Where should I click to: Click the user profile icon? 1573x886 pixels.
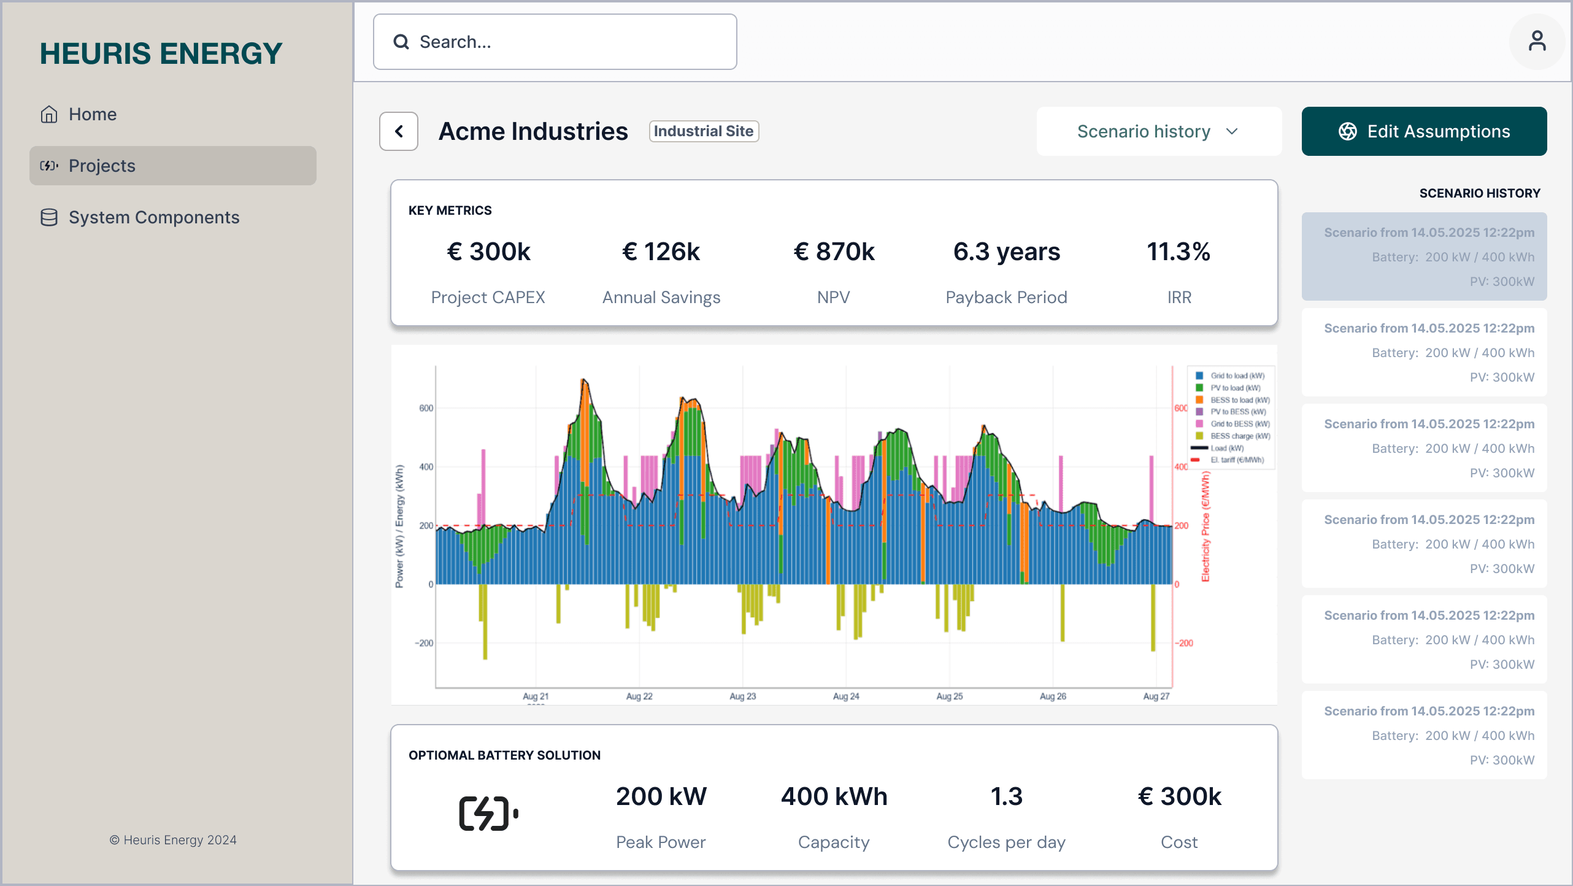click(1537, 42)
